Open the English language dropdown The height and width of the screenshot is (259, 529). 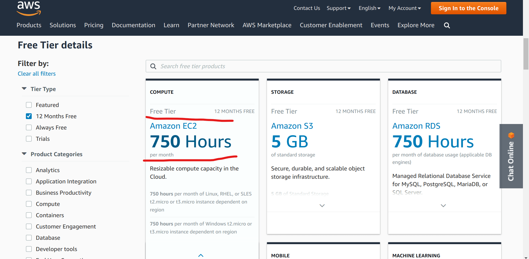coord(369,8)
